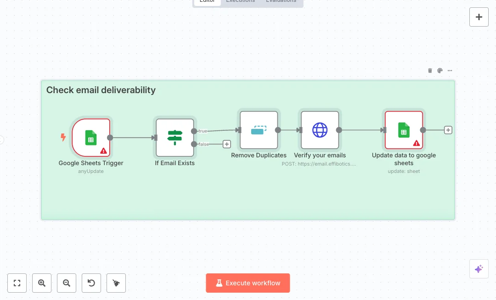Viewport: 496px width, 300px height.
Task: Add a node to the false branch
Action: pos(226,144)
